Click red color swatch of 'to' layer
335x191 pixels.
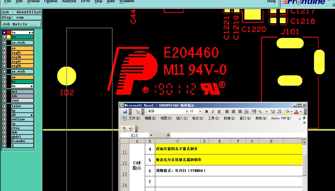9,32
